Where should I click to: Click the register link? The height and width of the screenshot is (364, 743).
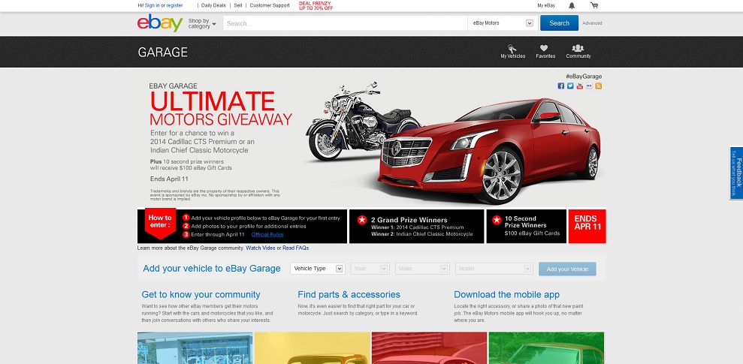tap(174, 6)
